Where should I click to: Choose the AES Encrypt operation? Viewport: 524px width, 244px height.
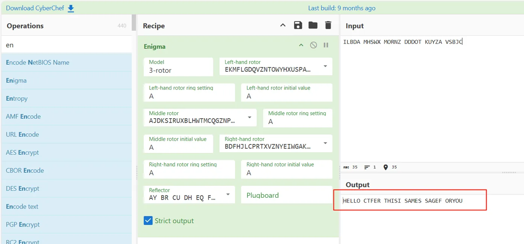tap(66, 153)
